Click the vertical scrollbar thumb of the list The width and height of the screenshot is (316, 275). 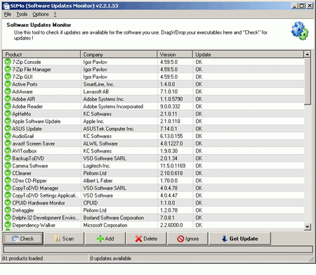click(x=308, y=82)
